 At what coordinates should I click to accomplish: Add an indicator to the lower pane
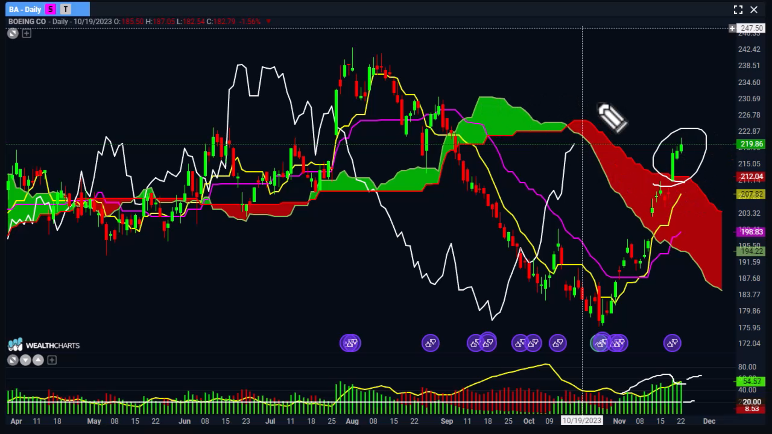pyautogui.click(x=52, y=360)
